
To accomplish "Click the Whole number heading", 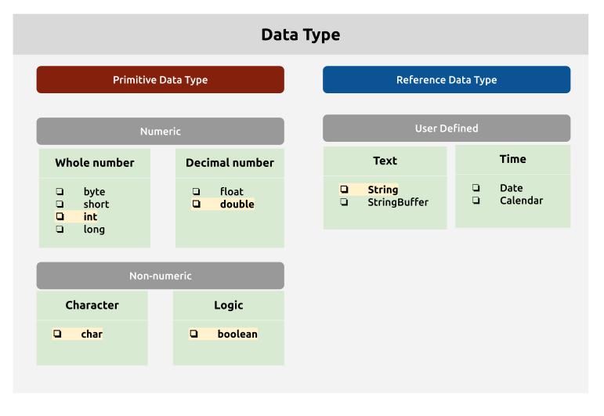I will point(94,163).
